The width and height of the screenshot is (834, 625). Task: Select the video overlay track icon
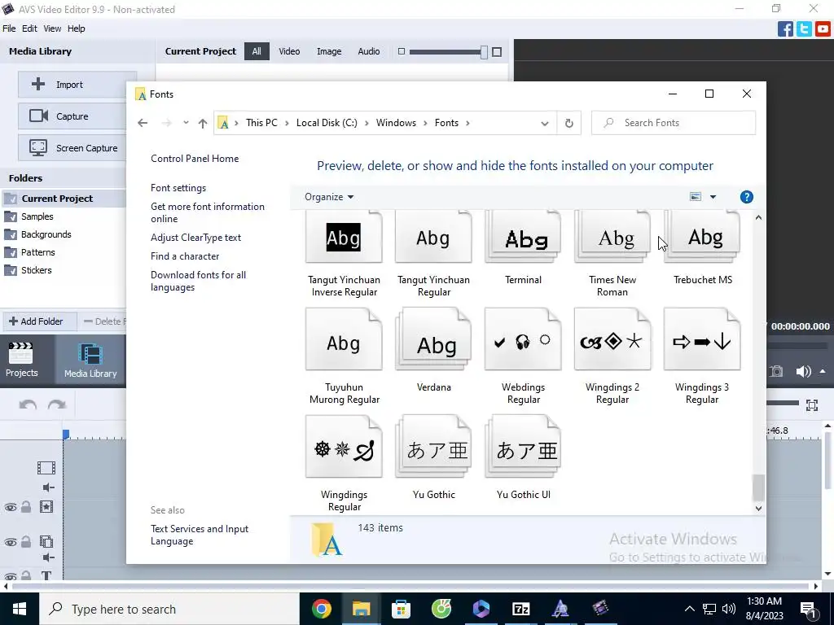46,541
